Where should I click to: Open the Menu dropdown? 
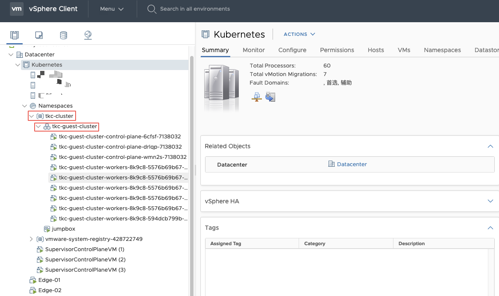pyautogui.click(x=112, y=9)
